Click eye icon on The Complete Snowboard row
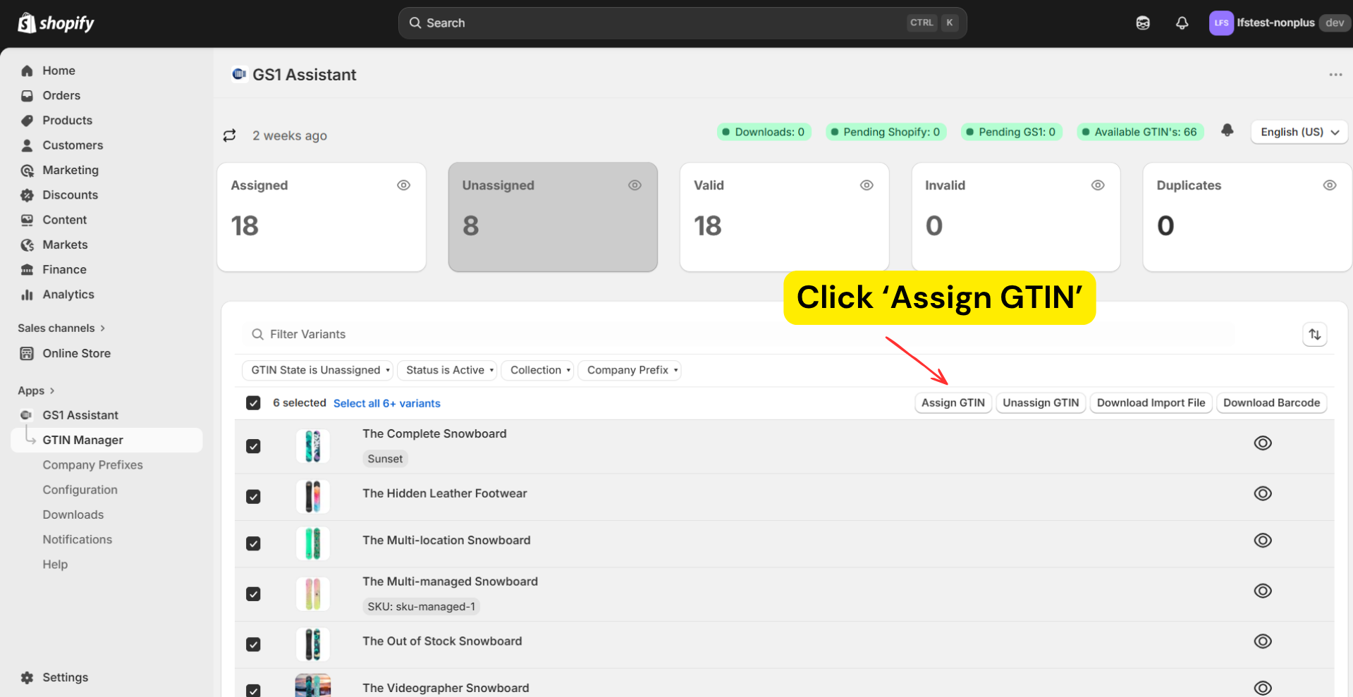Image resolution: width=1353 pixels, height=697 pixels. (x=1263, y=443)
